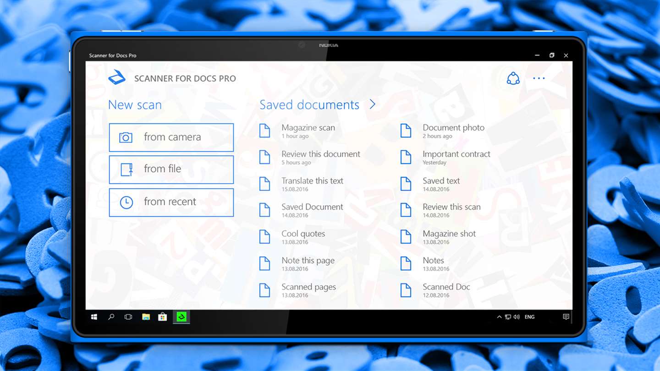Click the file icon beside Magazine scan
Screen dimensions: 660x371
tap(265, 131)
